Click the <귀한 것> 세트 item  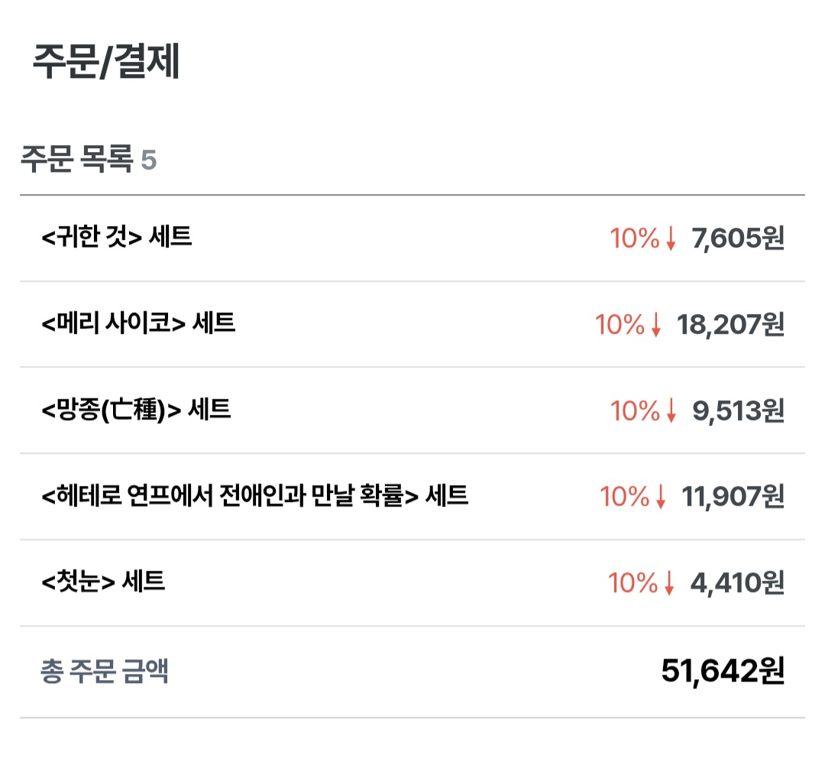[117, 238]
